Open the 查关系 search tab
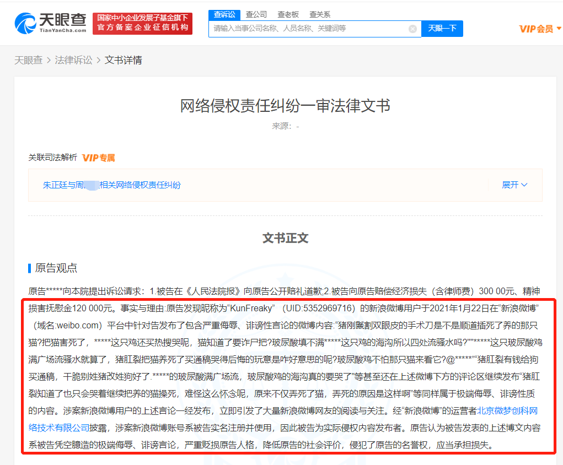Screen dimensions: 563x465 (x=320, y=15)
